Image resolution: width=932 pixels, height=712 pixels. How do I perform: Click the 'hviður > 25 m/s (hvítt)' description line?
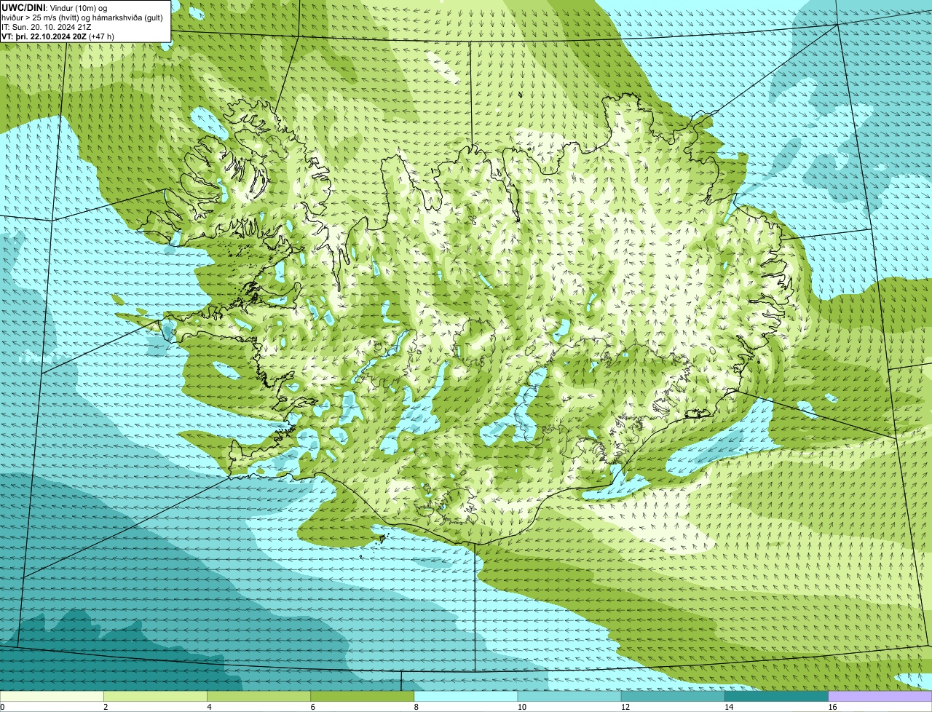82,17
